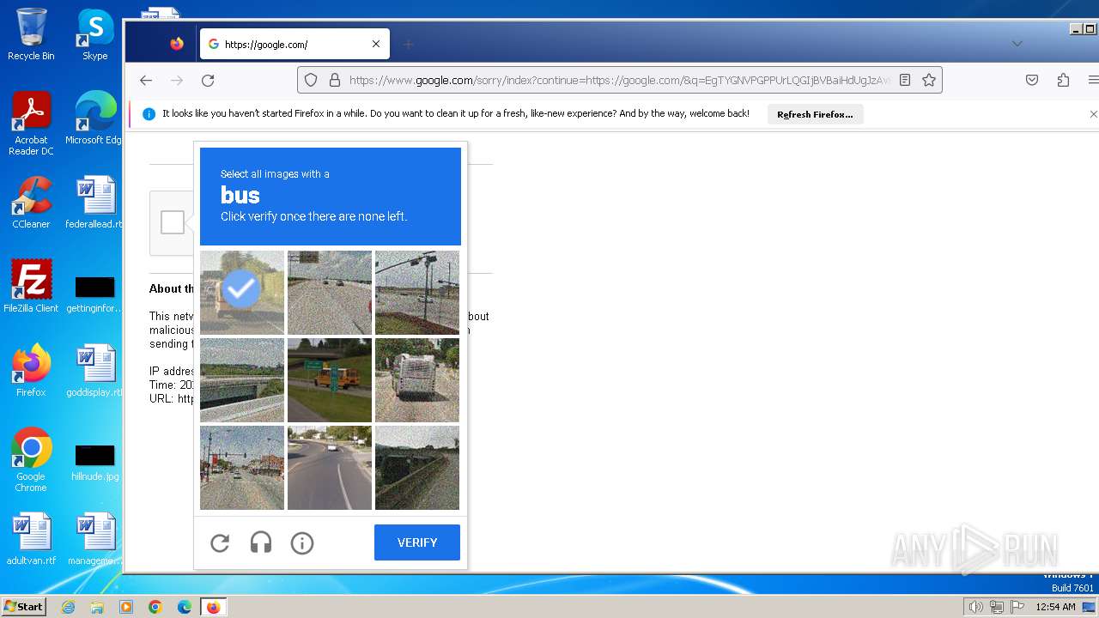
Task: Open the Microsoft Edge desktop shortcut
Action: tap(95, 118)
